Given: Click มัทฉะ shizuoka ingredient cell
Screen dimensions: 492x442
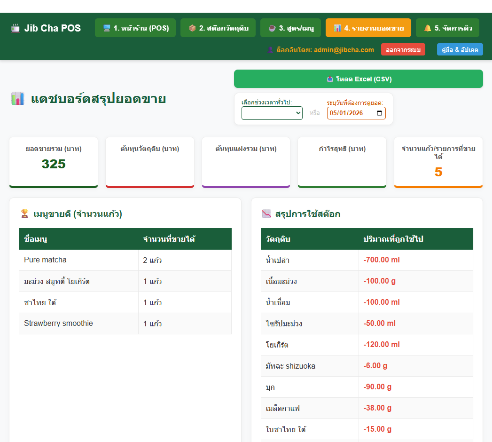Looking at the screenshot, I should [x=310, y=366].
